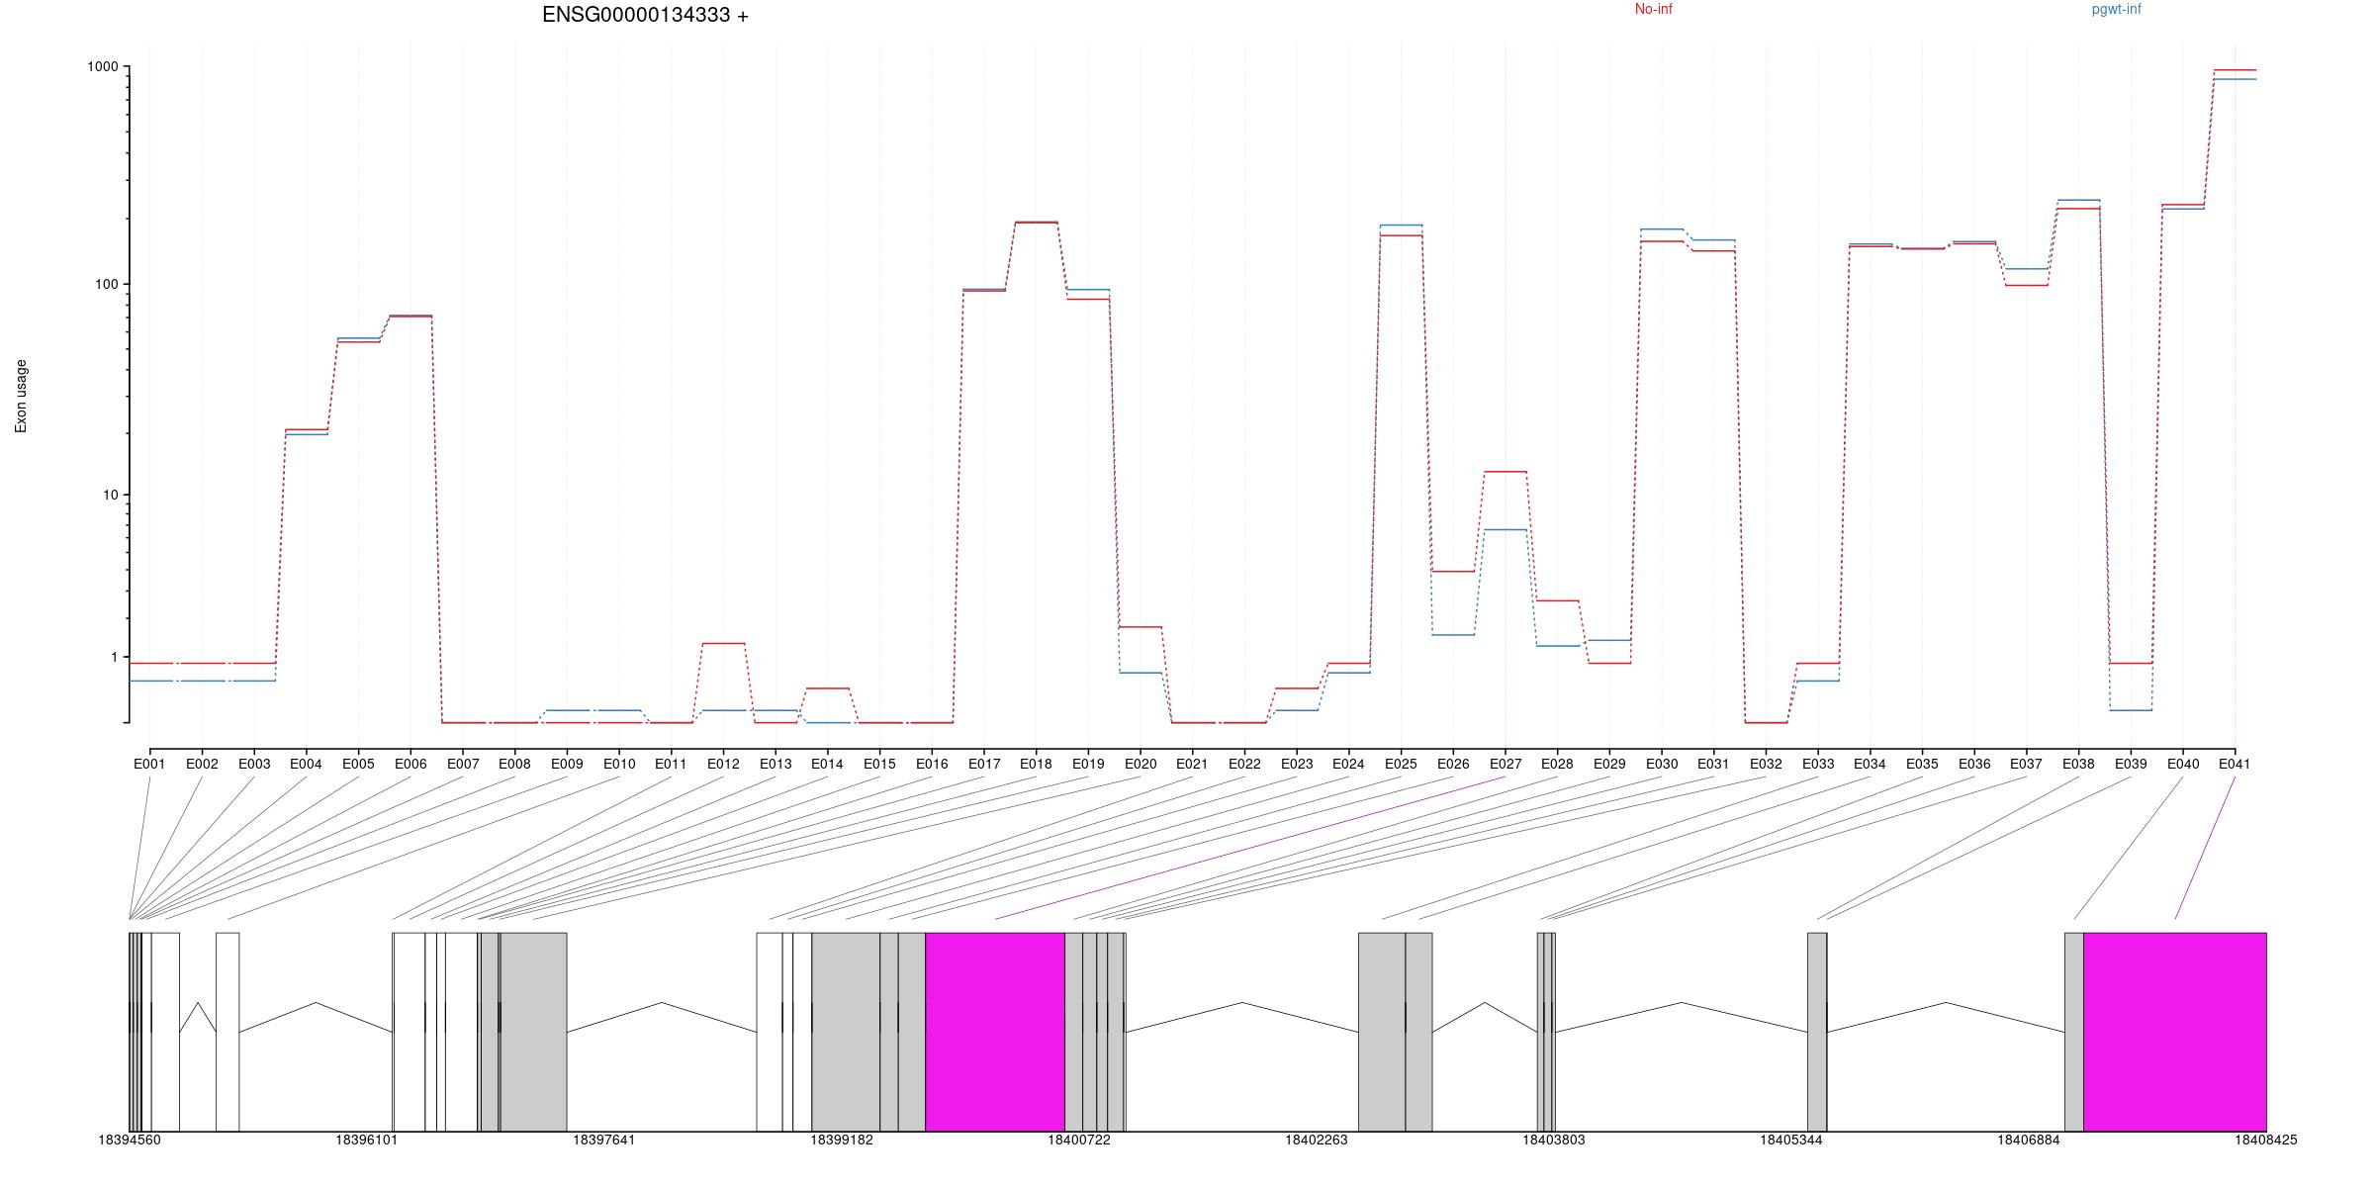Click genomic coordinate 18403803

click(x=1554, y=1141)
